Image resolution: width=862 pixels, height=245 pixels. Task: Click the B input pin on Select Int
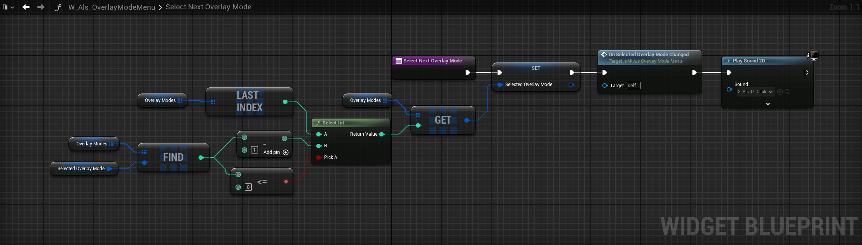pyautogui.click(x=319, y=146)
